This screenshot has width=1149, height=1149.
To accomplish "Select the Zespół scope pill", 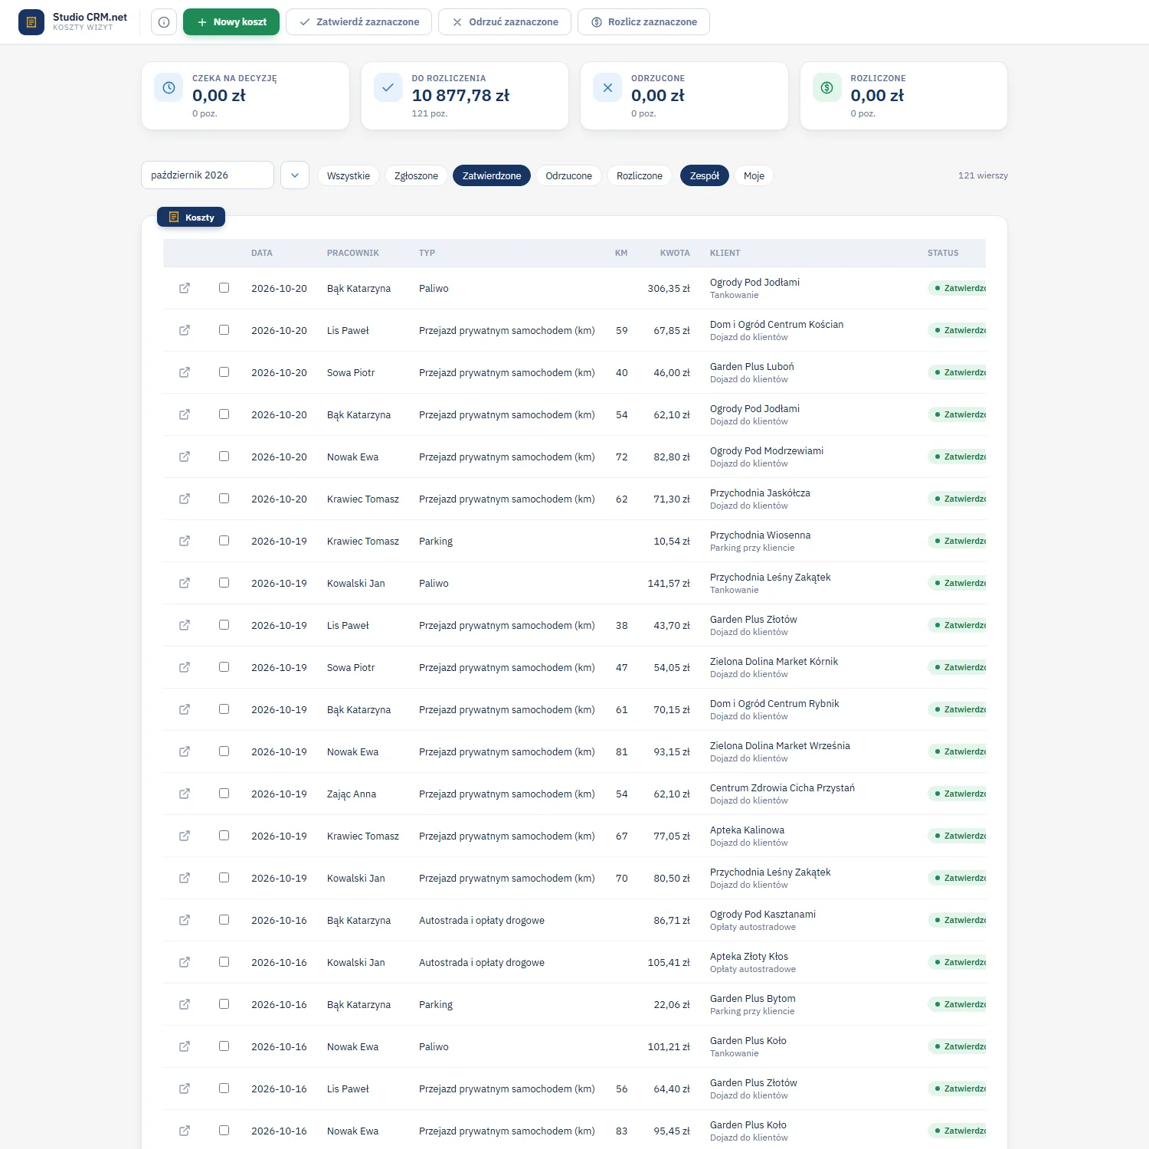I will pyautogui.click(x=705, y=175).
